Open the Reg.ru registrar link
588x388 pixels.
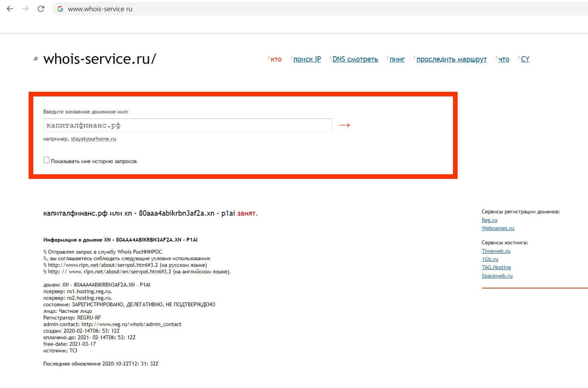[489, 220]
